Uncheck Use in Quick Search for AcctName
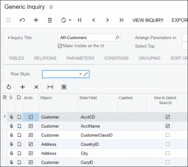The height and width of the screenshot is (167, 188). (x=167, y=126)
